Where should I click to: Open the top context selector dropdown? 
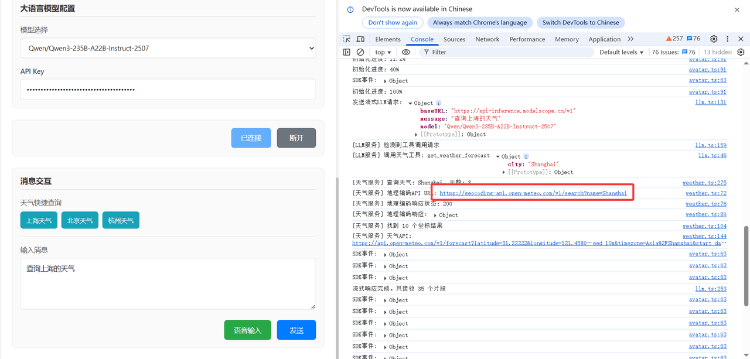[383, 52]
